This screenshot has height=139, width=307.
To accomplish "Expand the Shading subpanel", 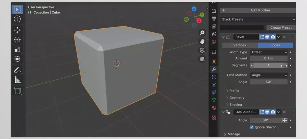I will coord(234,105).
